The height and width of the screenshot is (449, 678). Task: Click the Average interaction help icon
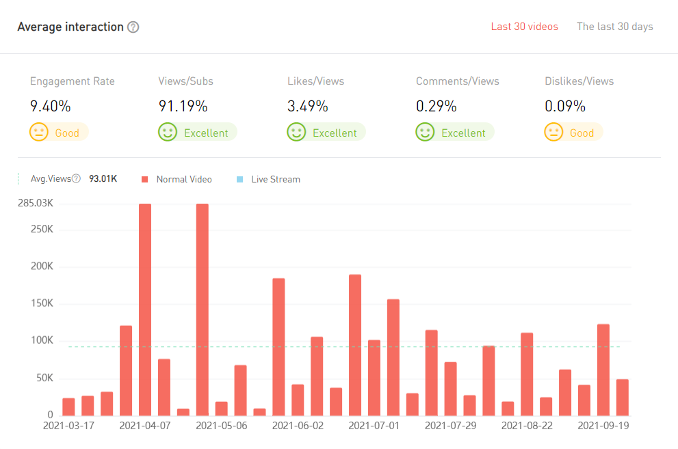click(133, 27)
